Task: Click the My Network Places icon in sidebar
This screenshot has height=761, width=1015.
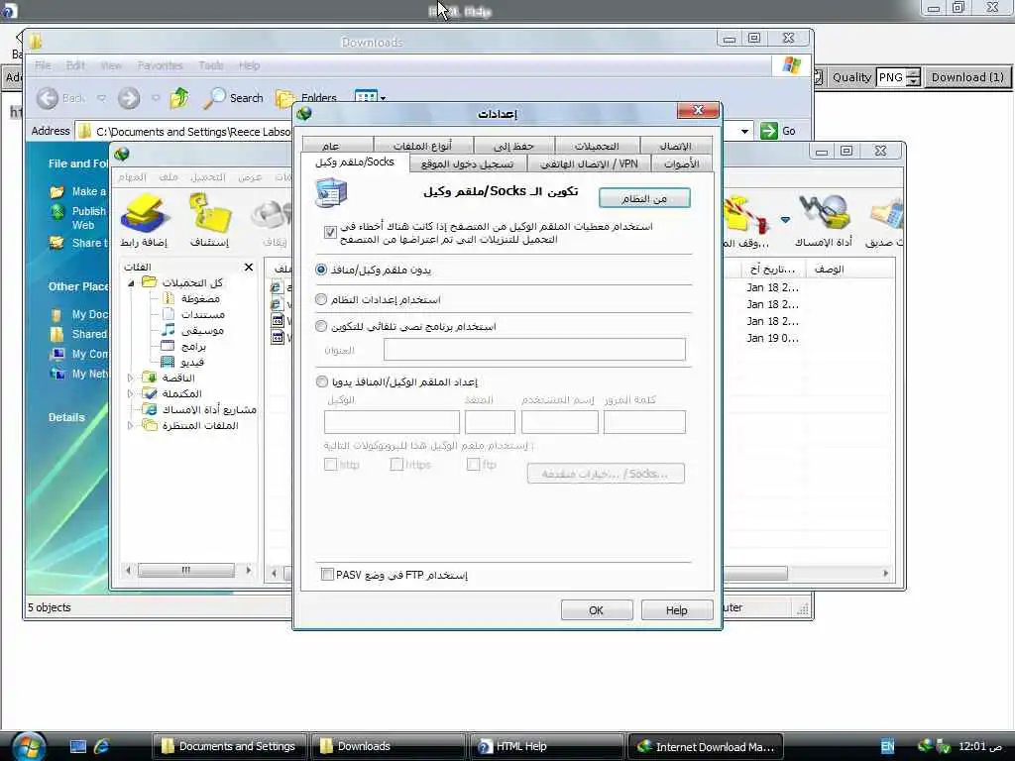Action: pos(56,374)
